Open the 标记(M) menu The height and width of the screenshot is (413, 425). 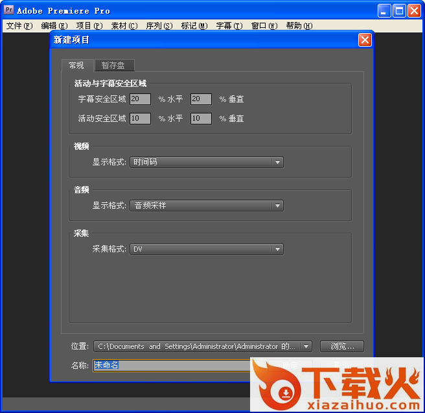tap(194, 26)
